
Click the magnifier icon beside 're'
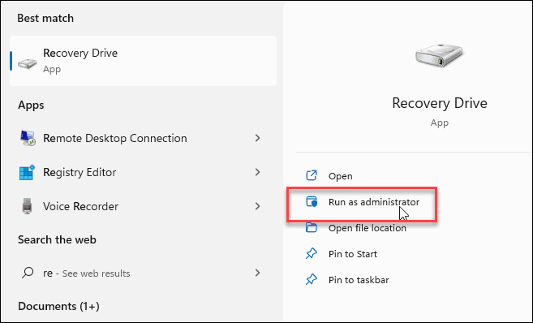click(28, 273)
